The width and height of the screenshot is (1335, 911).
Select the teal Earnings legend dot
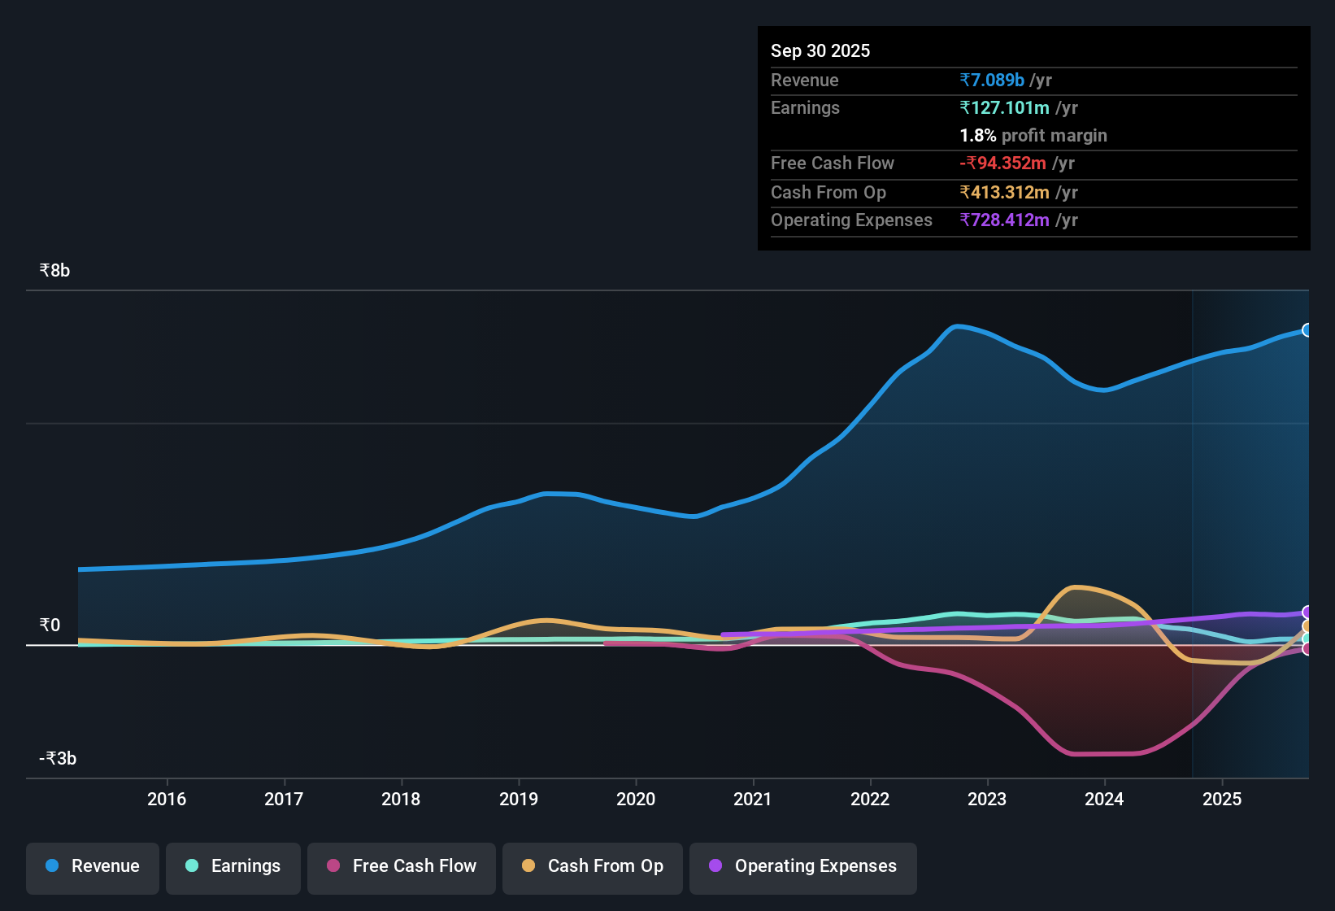(192, 866)
